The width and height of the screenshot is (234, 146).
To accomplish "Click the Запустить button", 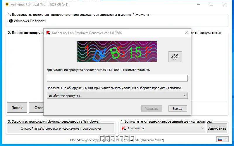I will tap(217, 128).
